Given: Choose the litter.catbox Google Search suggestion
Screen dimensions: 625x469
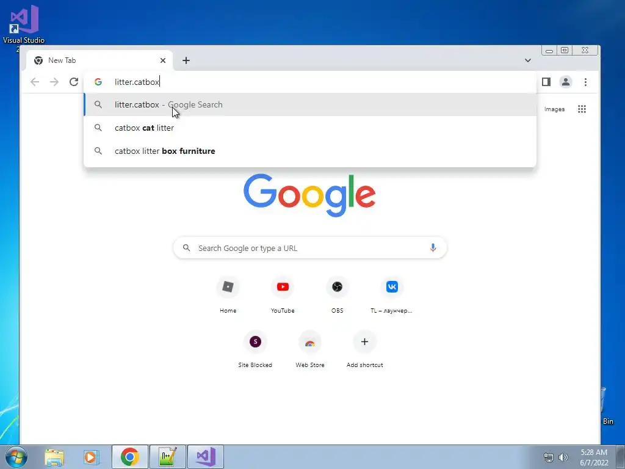Looking at the screenshot, I should click(x=309, y=104).
